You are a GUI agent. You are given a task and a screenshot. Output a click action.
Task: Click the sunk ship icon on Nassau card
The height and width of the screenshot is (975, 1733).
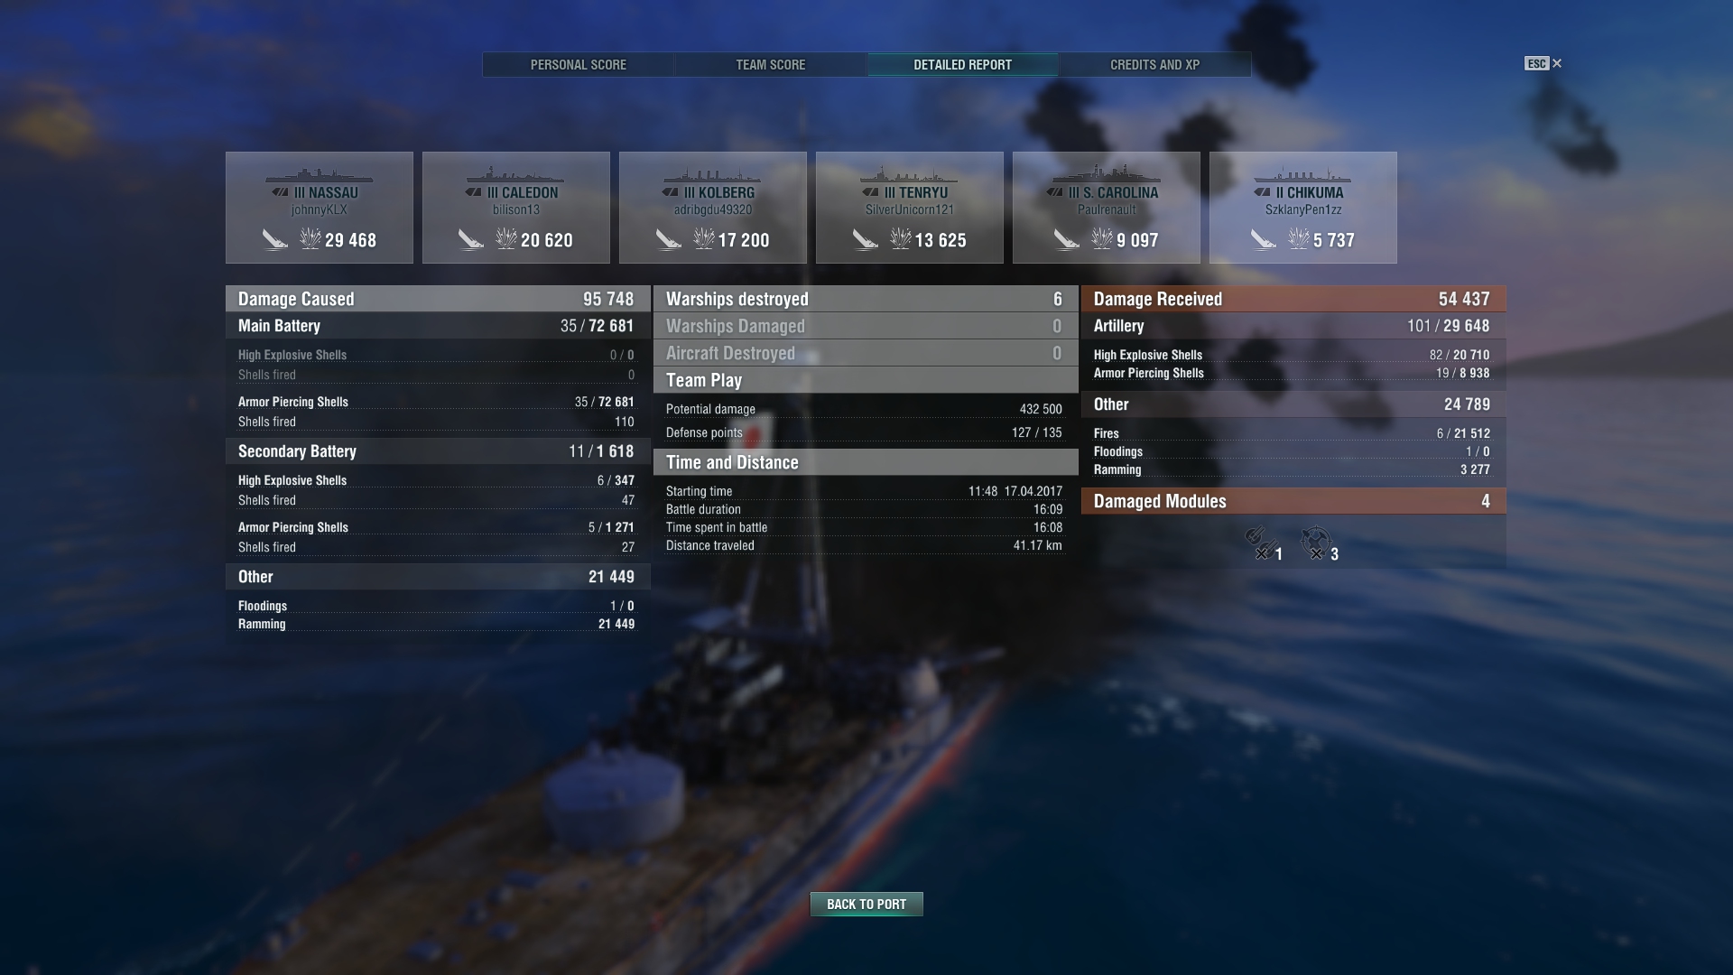click(275, 239)
